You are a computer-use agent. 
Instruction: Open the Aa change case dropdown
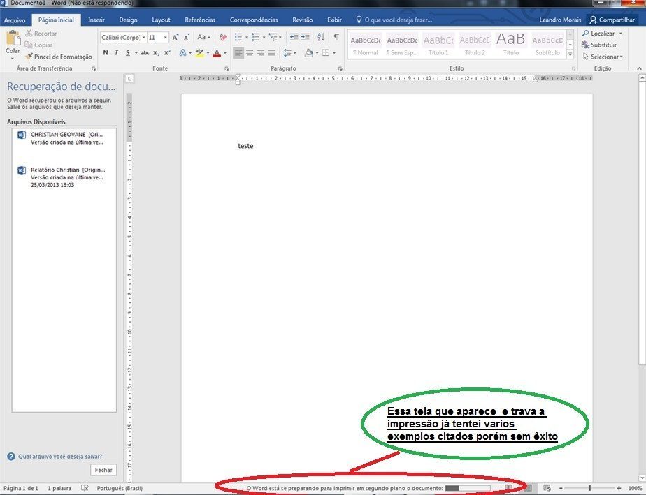pyautogui.click(x=204, y=38)
